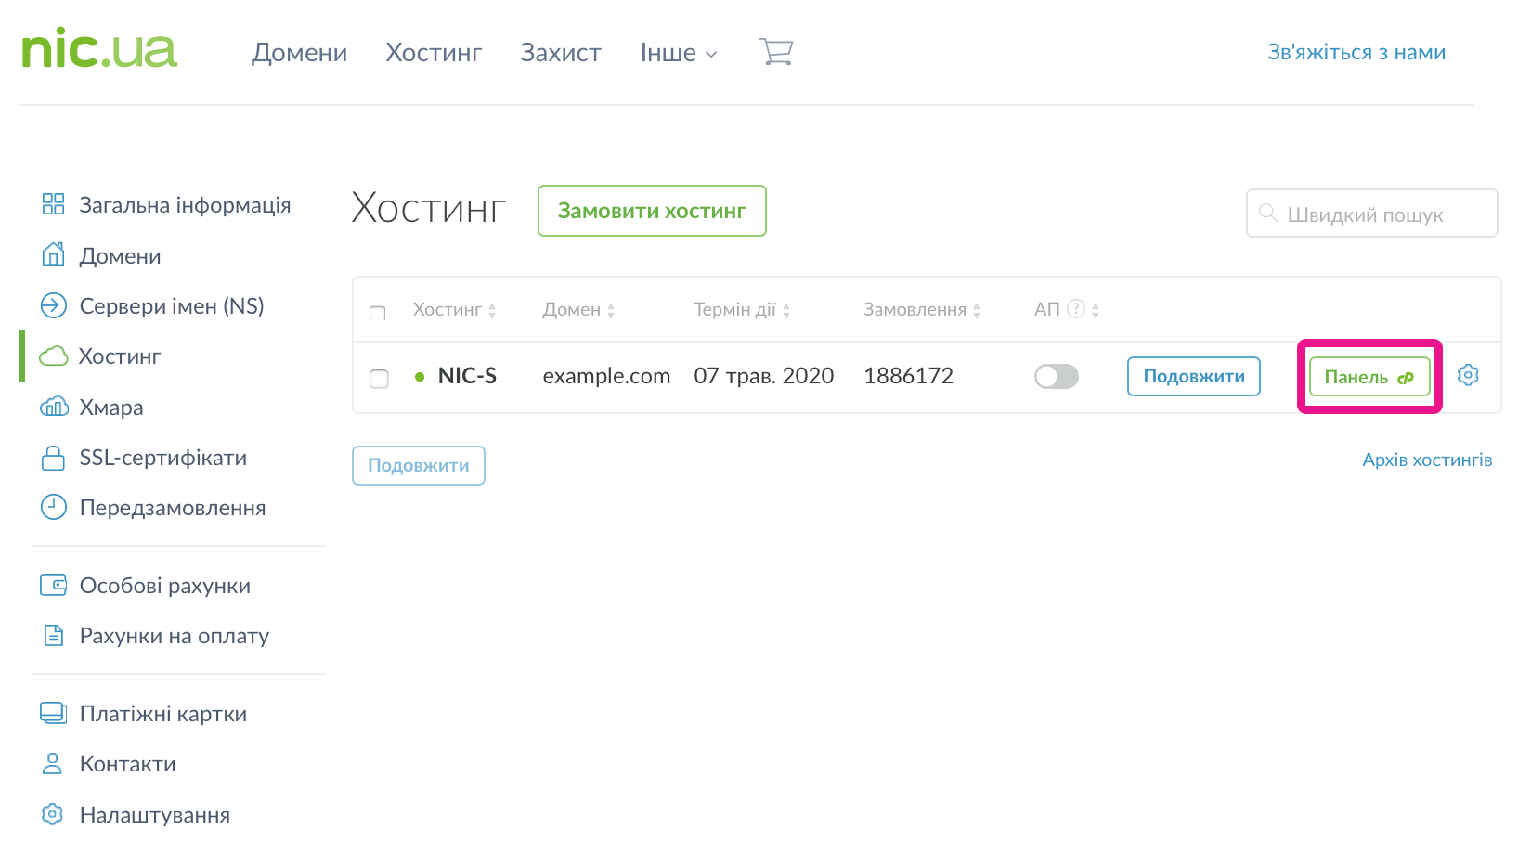Click the wallet icon for Особові рахунки
The width and height of the screenshot is (1518, 842).
(x=54, y=585)
